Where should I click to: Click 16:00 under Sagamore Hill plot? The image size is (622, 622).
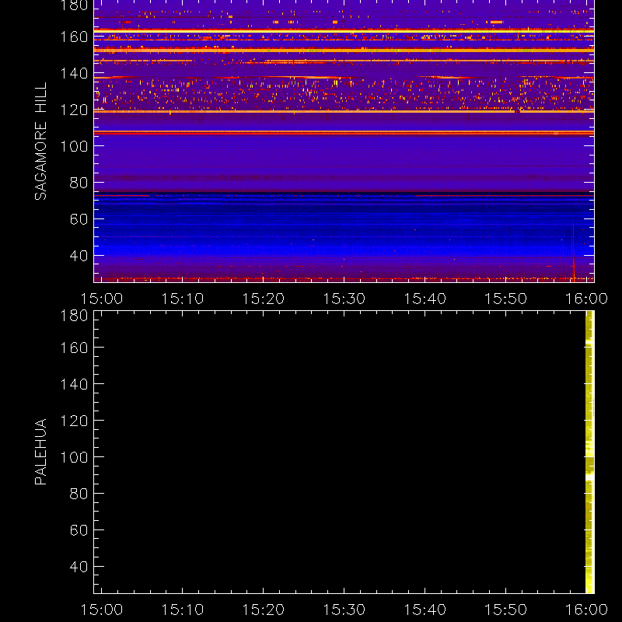586,299
